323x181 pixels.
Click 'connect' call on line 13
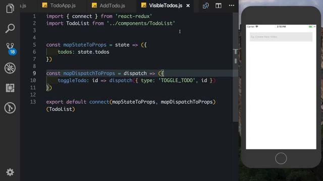click(x=99, y=102)
